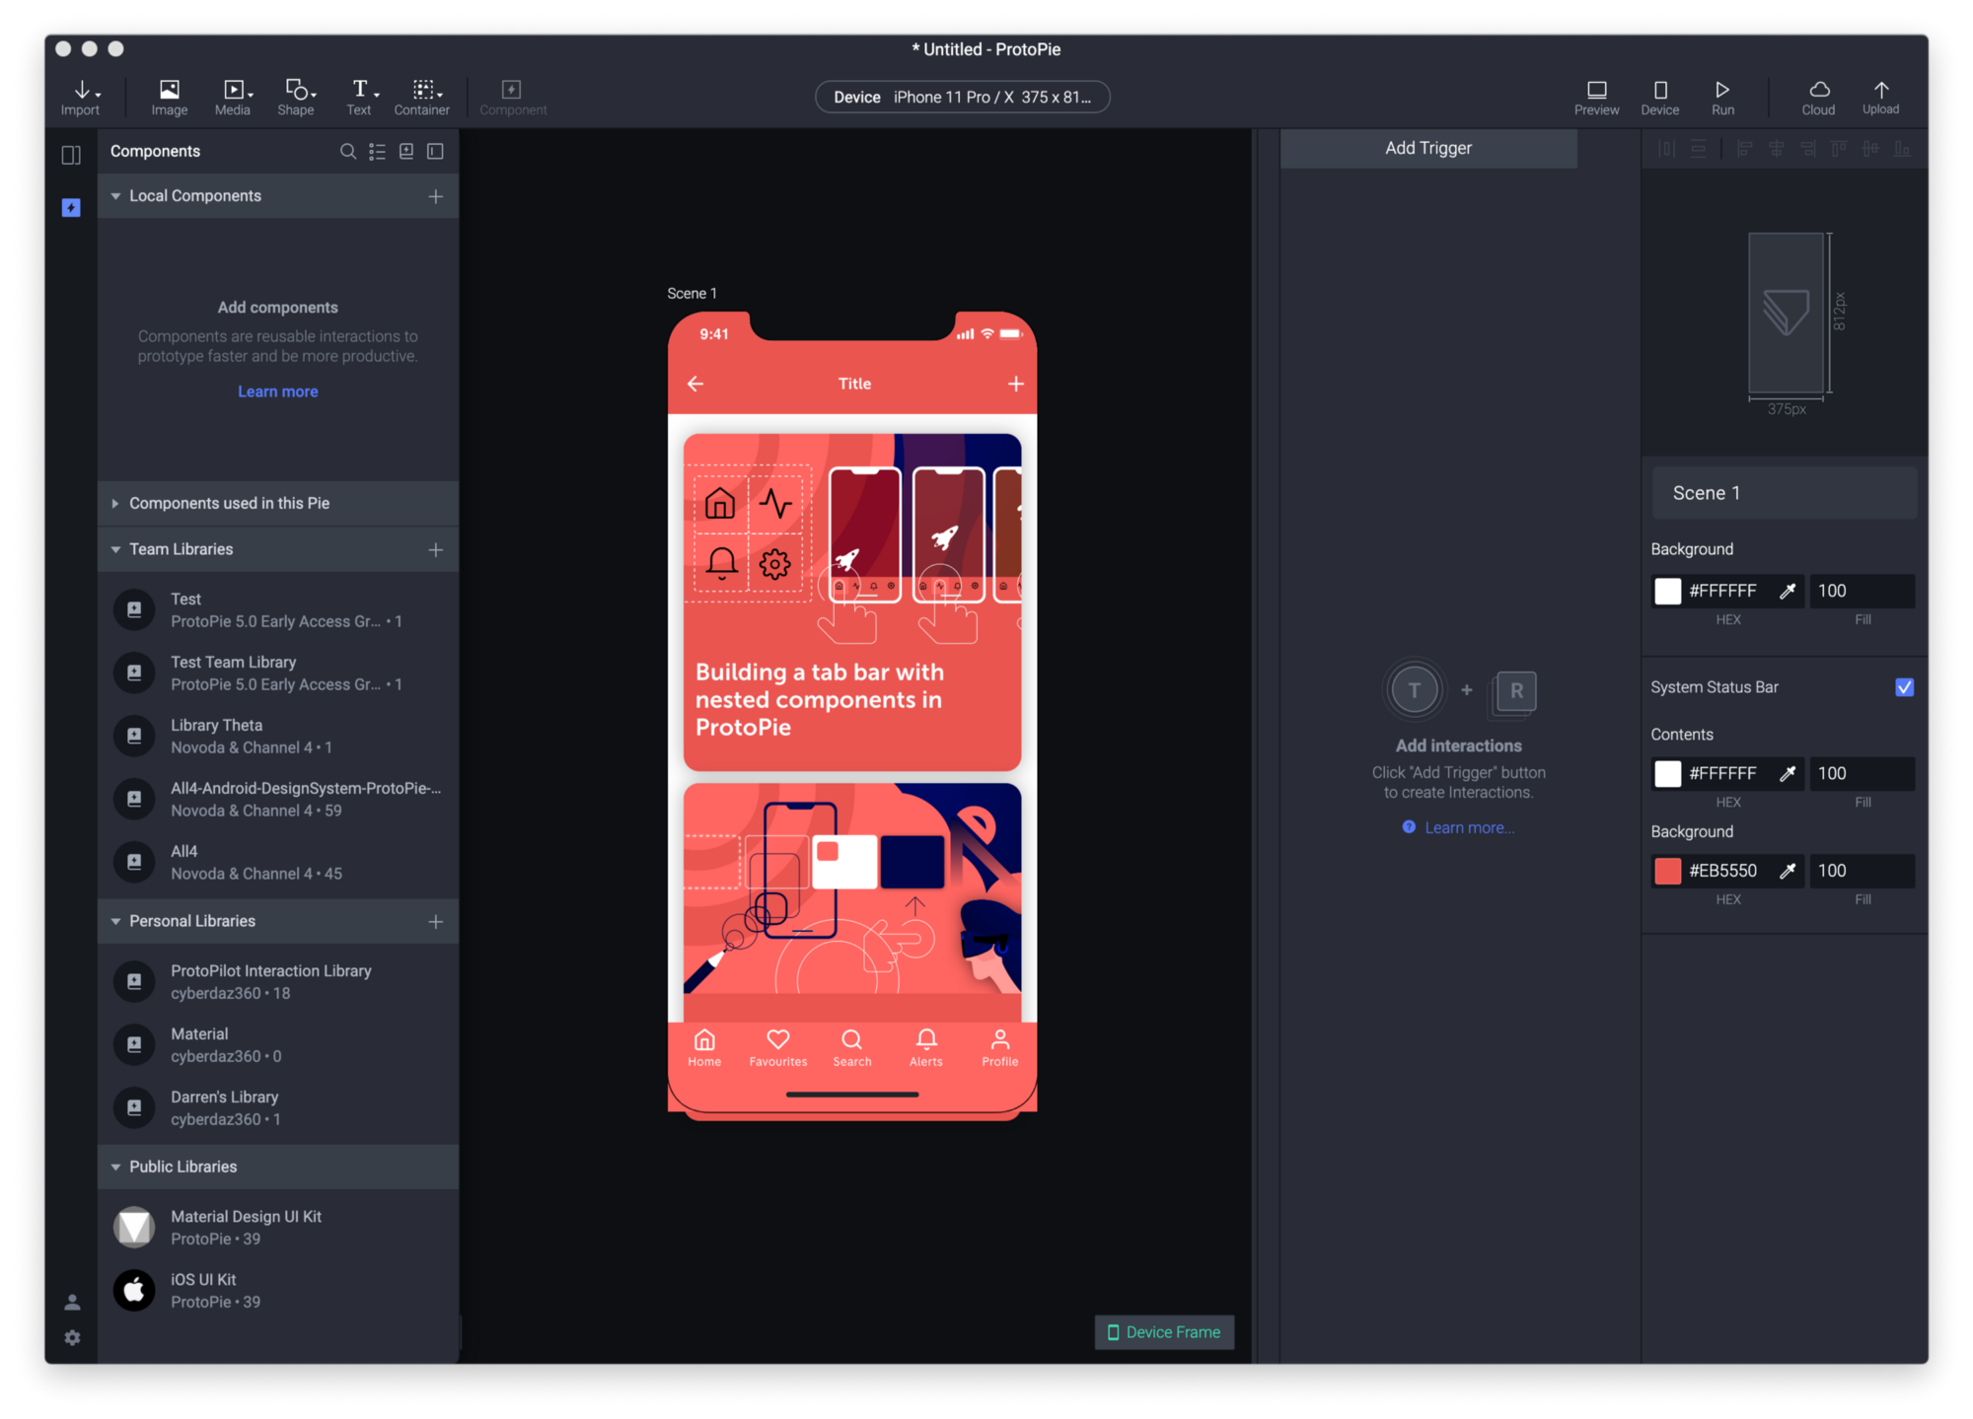The height and width of the screenshot is (1419, 1973).
Task: Select the iOS UI Kit library item
Action: point(276,1289)
